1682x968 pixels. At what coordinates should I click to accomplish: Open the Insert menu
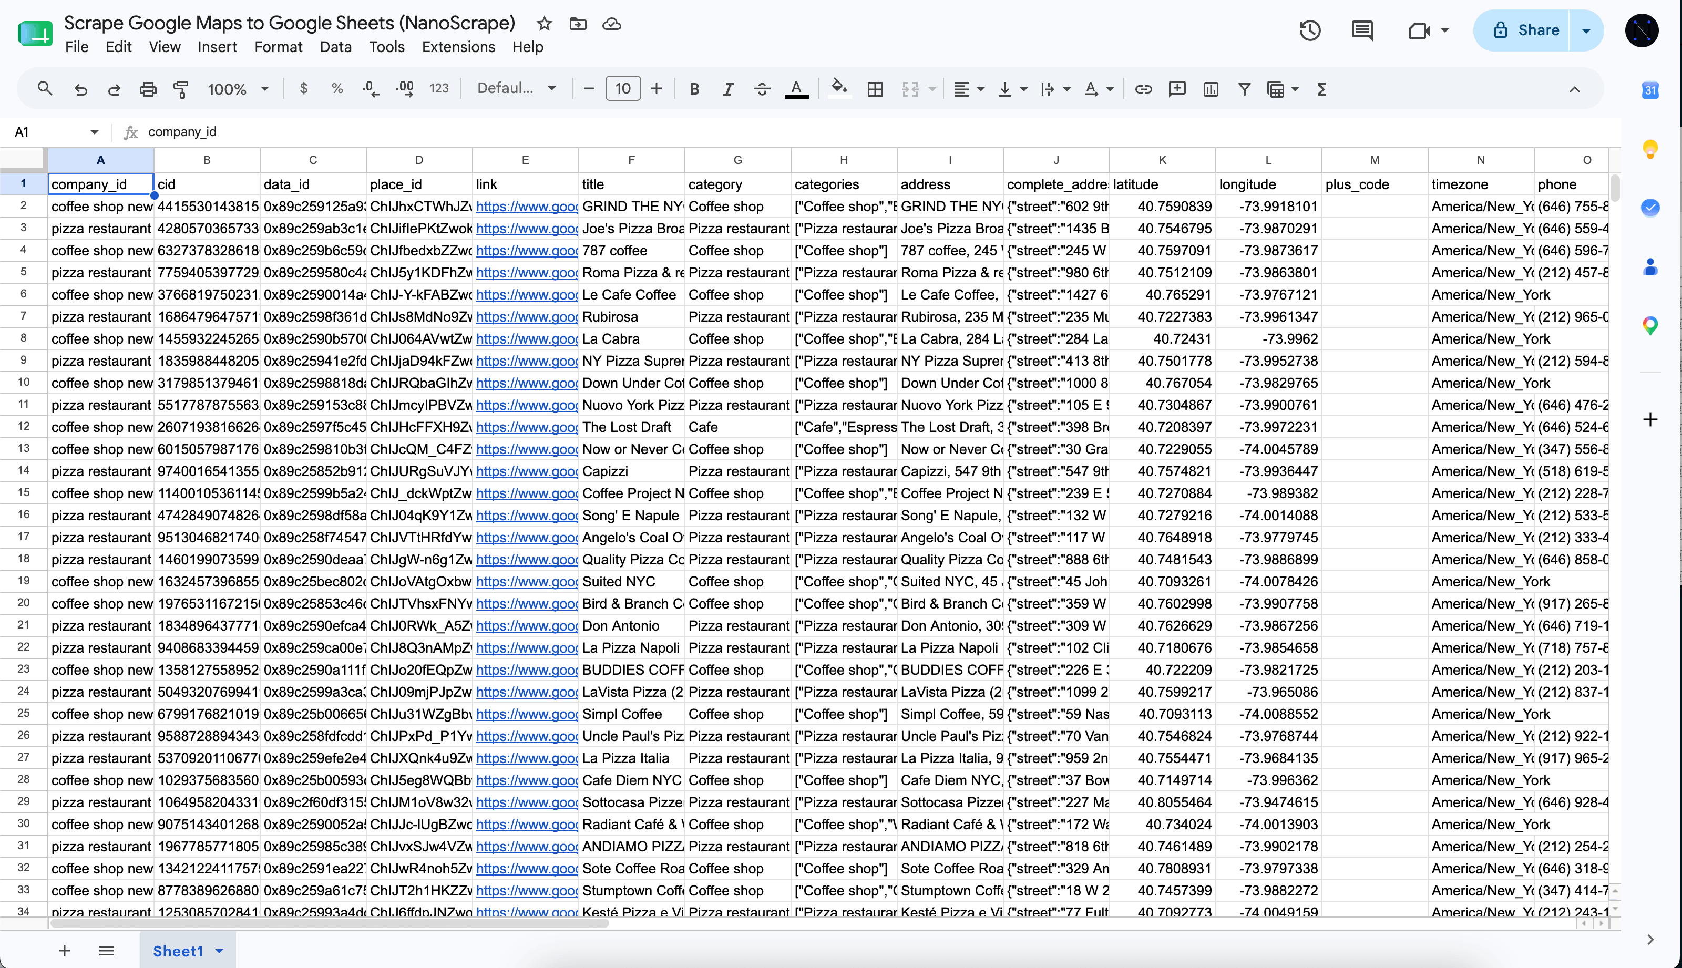click(218, 47)
